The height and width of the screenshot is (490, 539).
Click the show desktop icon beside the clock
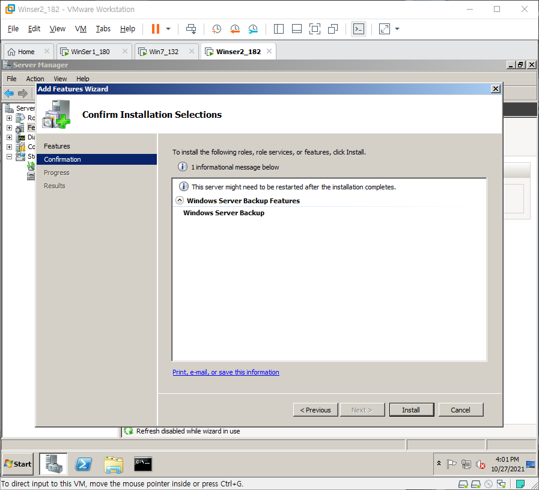531,464
